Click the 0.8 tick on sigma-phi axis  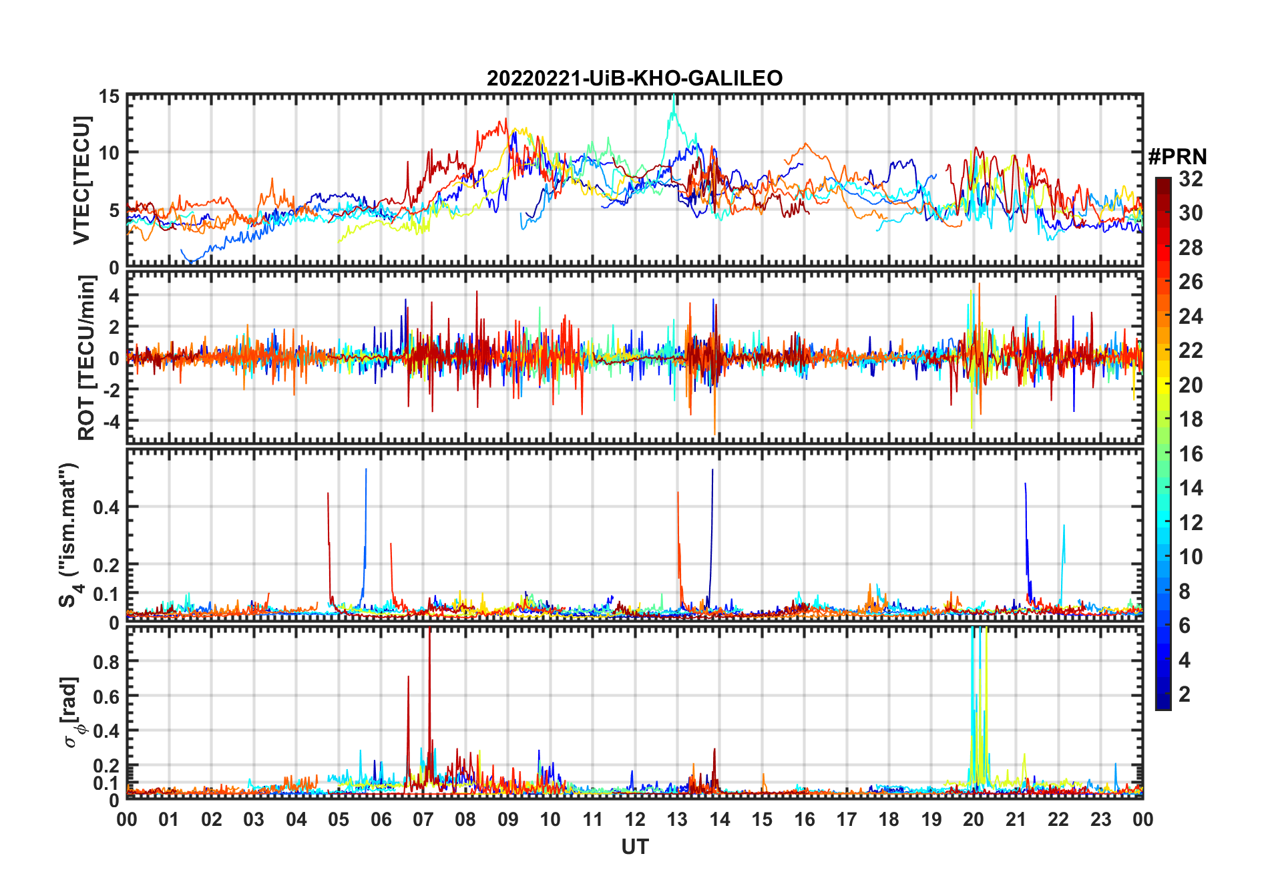(x=107, y=662)
